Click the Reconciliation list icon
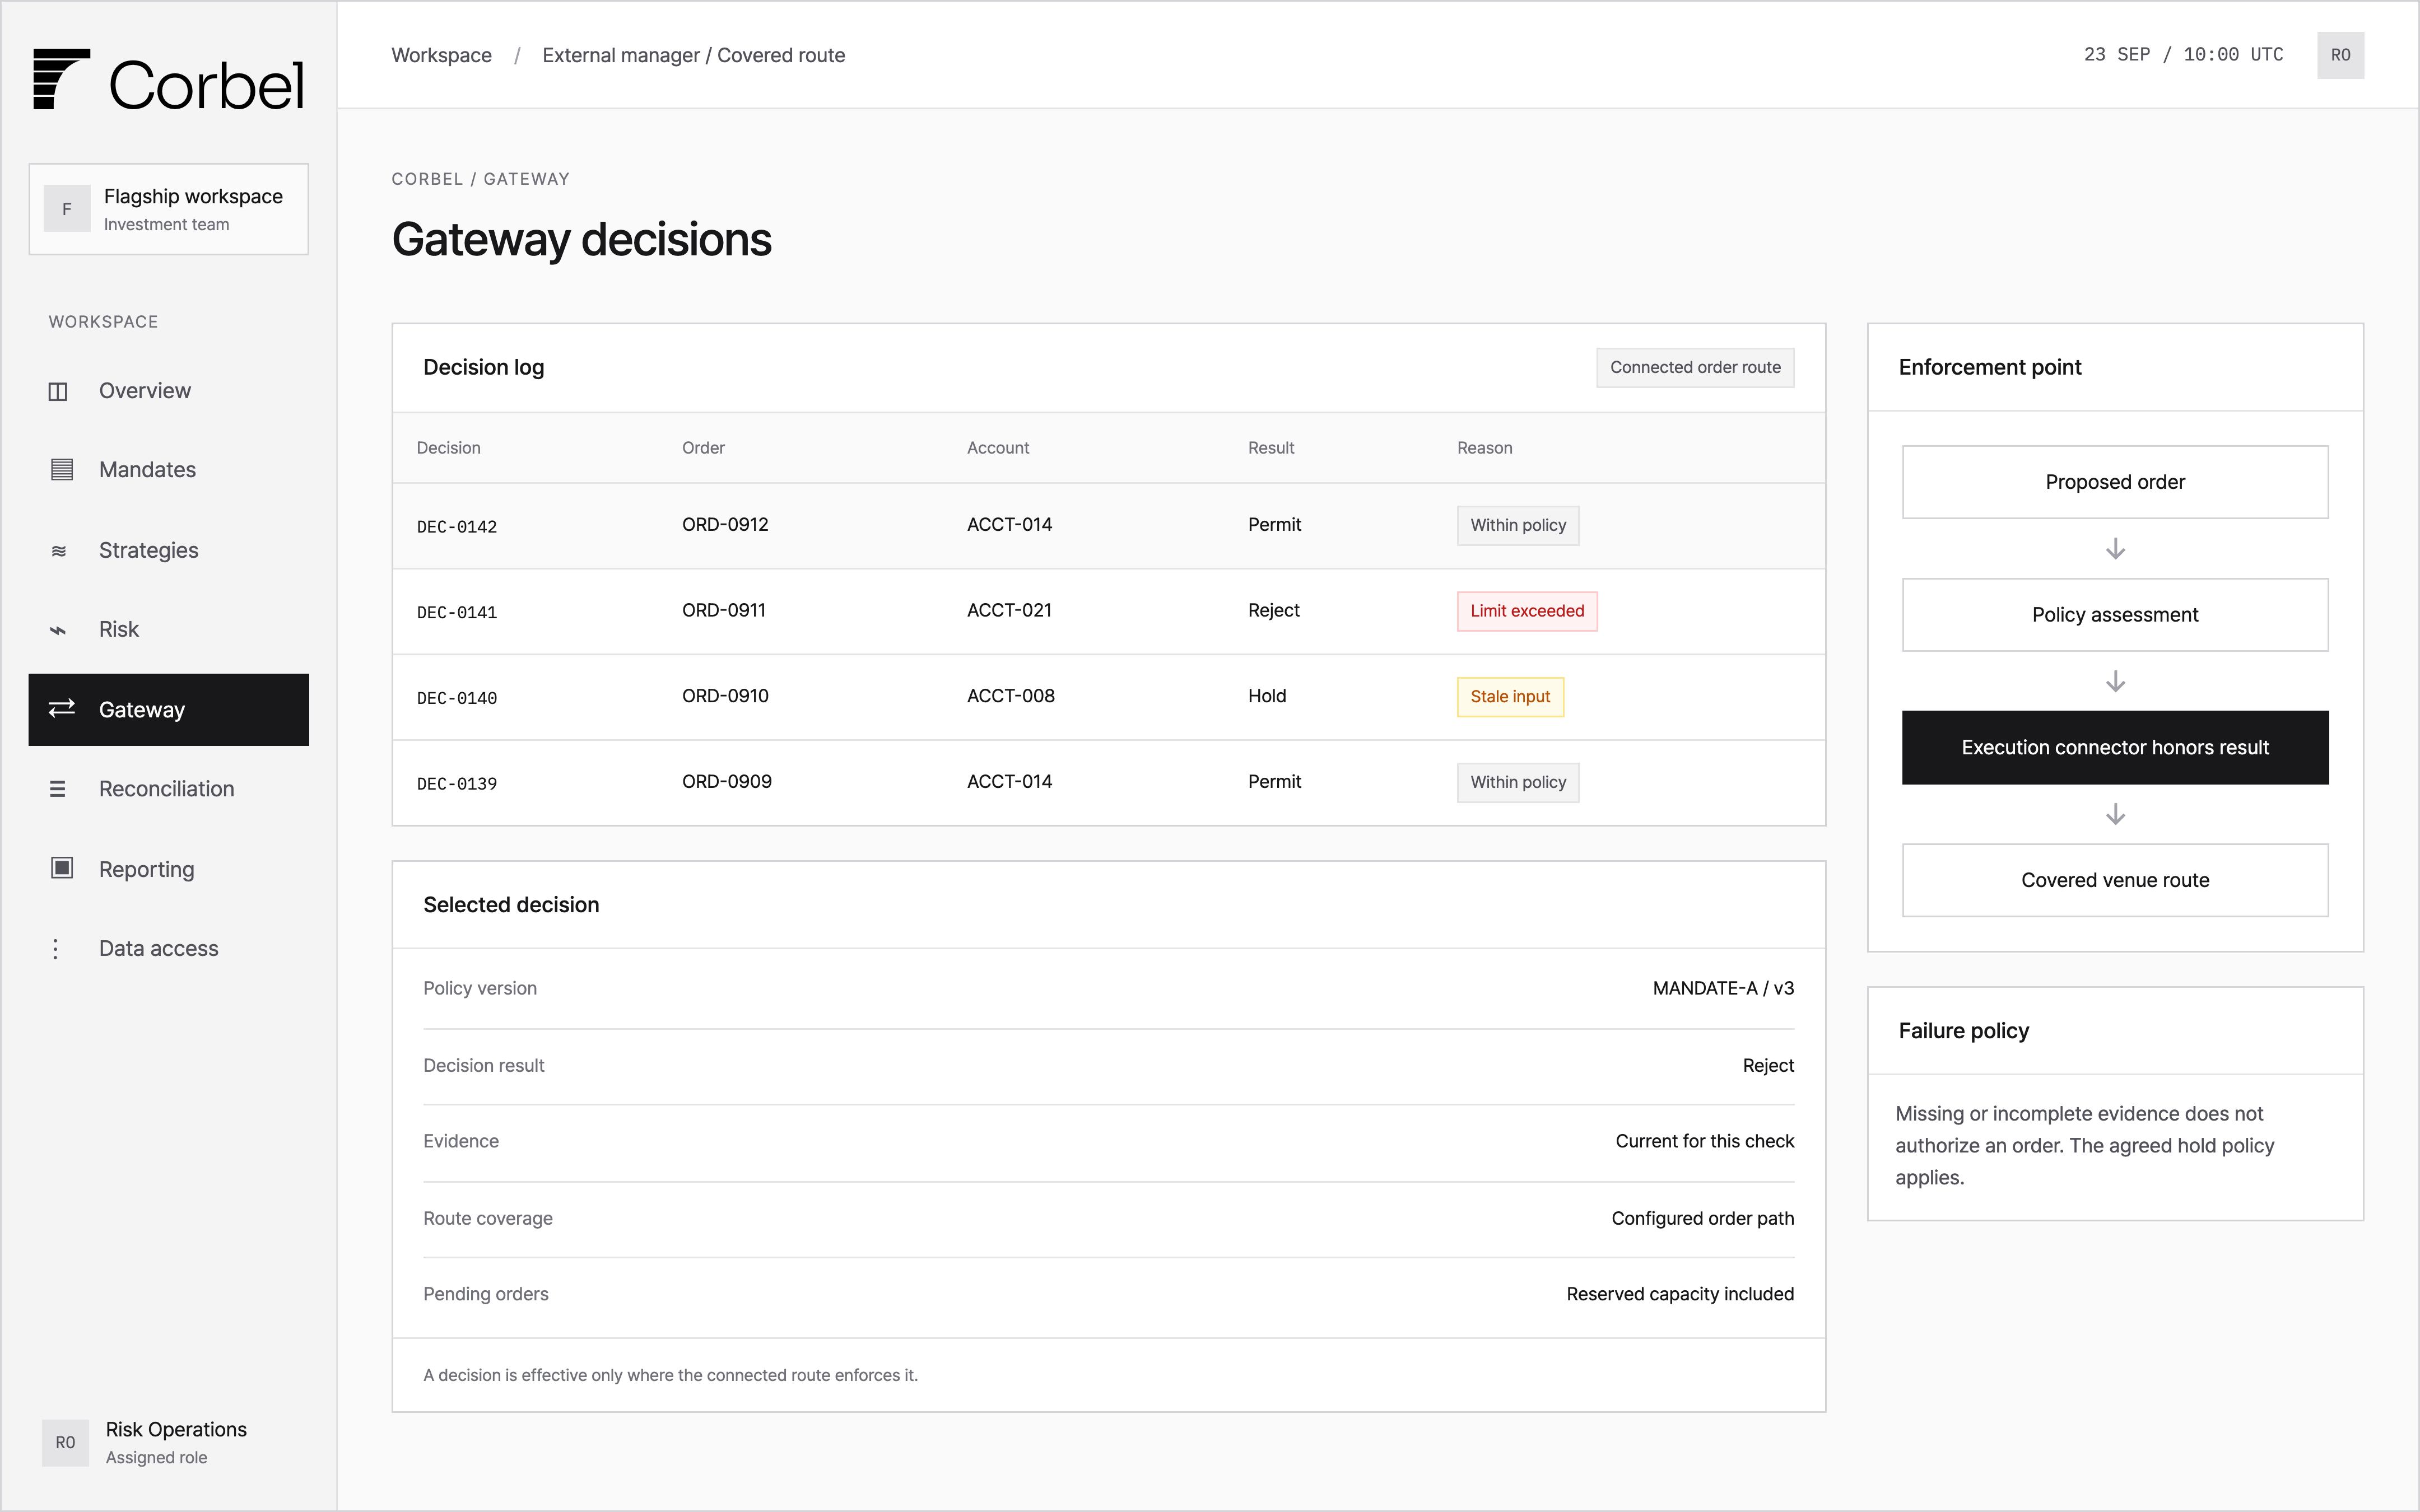 click(x=58, y=789)
